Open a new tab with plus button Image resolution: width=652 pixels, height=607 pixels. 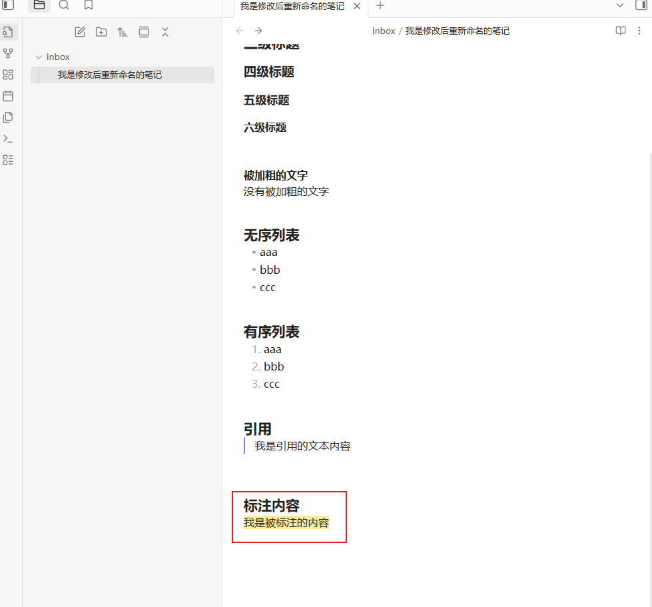tap(380, 6)
